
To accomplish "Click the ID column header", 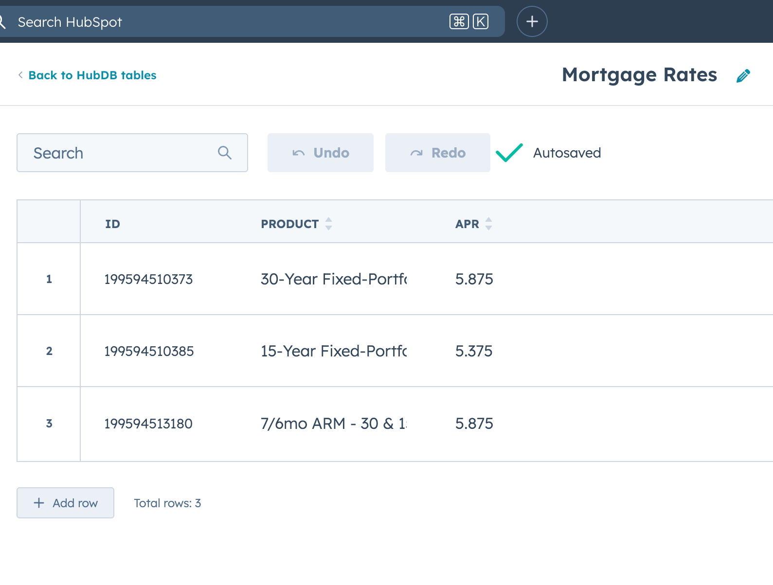I will coord(112,224).
